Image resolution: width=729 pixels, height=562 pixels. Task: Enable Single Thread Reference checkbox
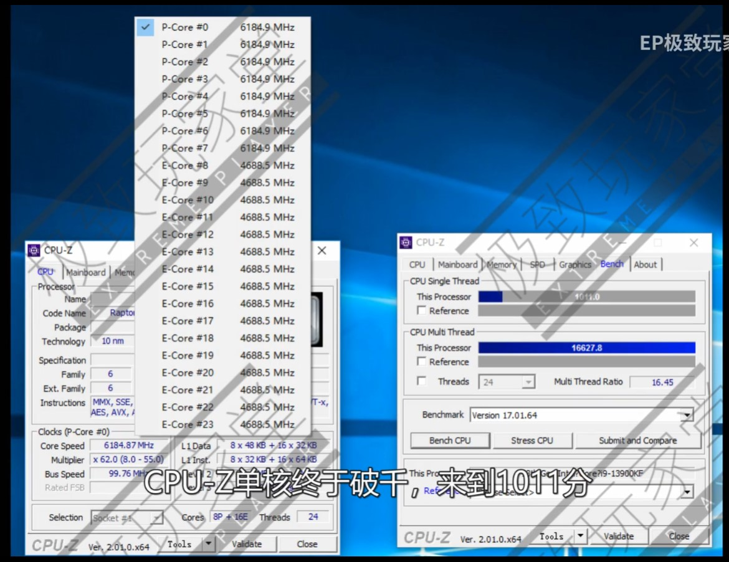click(x=422, y=310)
